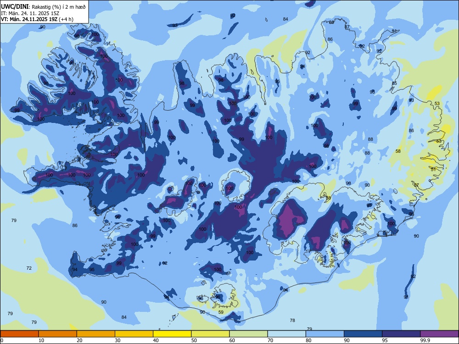This screenshot has width=459, height=344.
Task: Click the humidity value '78' on the map
Action: pos(292,320)
